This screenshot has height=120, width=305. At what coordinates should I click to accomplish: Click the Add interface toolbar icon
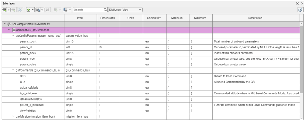5,10
